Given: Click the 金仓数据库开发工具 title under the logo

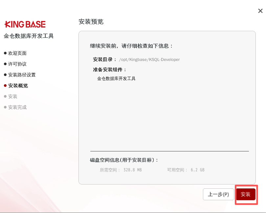Looking at the screenshot, I should [29, 36].
